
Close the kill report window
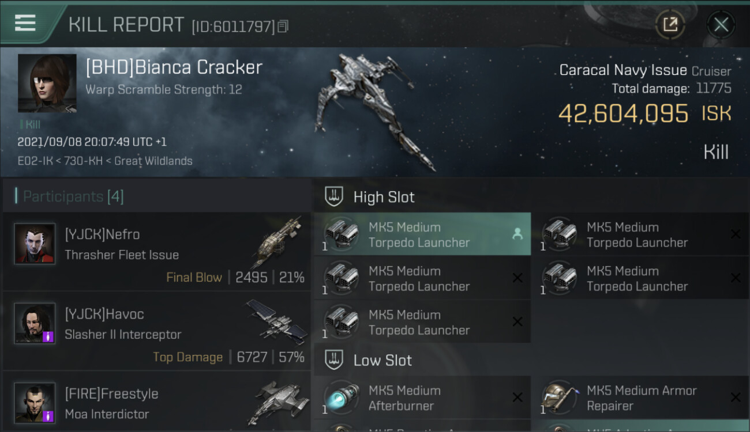(x=721, y=25)
